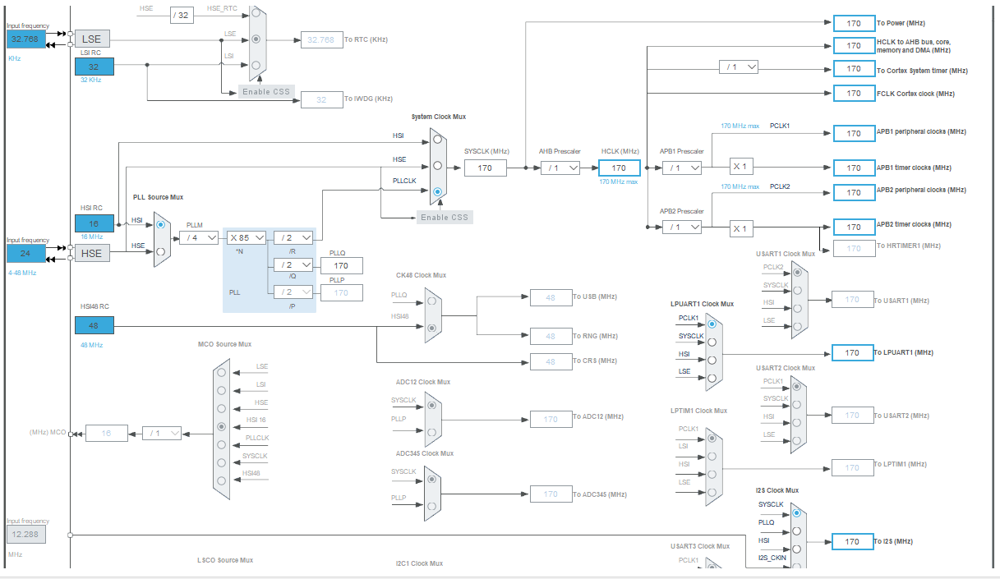Open the MCO divider dropdown
This screenshot has width=1000, height=579.
(x=160, y=433)
